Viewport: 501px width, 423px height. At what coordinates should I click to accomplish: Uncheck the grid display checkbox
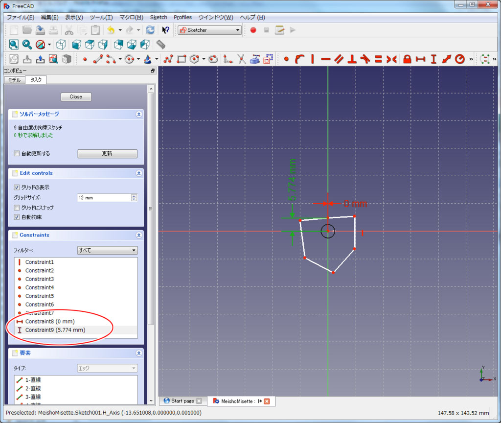click(17, 188)
